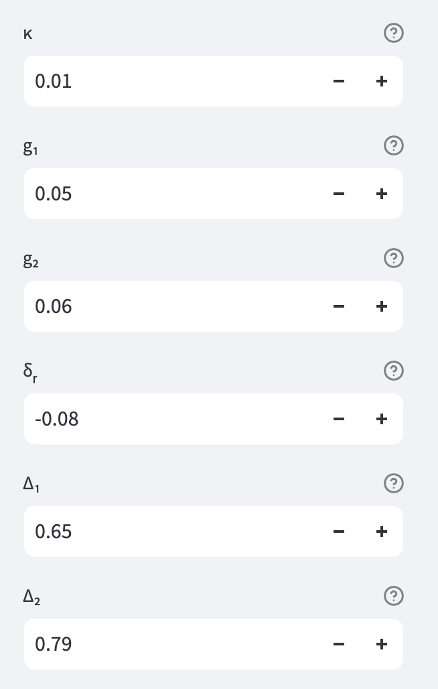438x689 pixels.
Task: Increase g₂ using its plus control
Action: coord(381,306)
